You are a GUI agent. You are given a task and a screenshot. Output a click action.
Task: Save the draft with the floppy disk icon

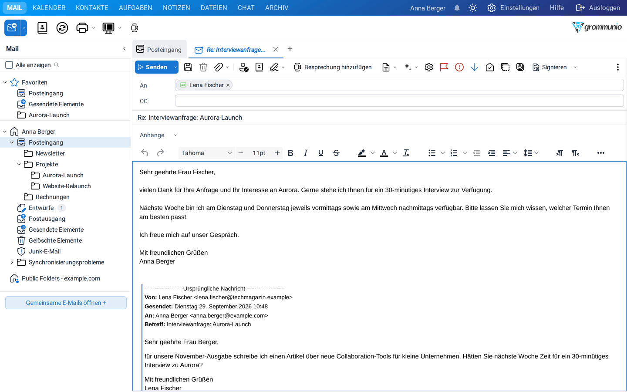click(x=188, y=67)
